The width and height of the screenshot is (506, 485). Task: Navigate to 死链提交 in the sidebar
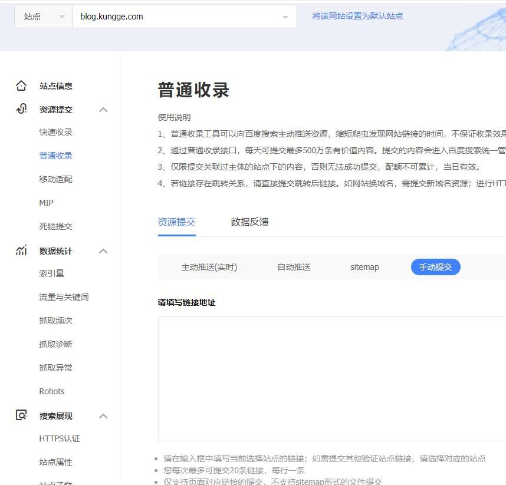55,226
